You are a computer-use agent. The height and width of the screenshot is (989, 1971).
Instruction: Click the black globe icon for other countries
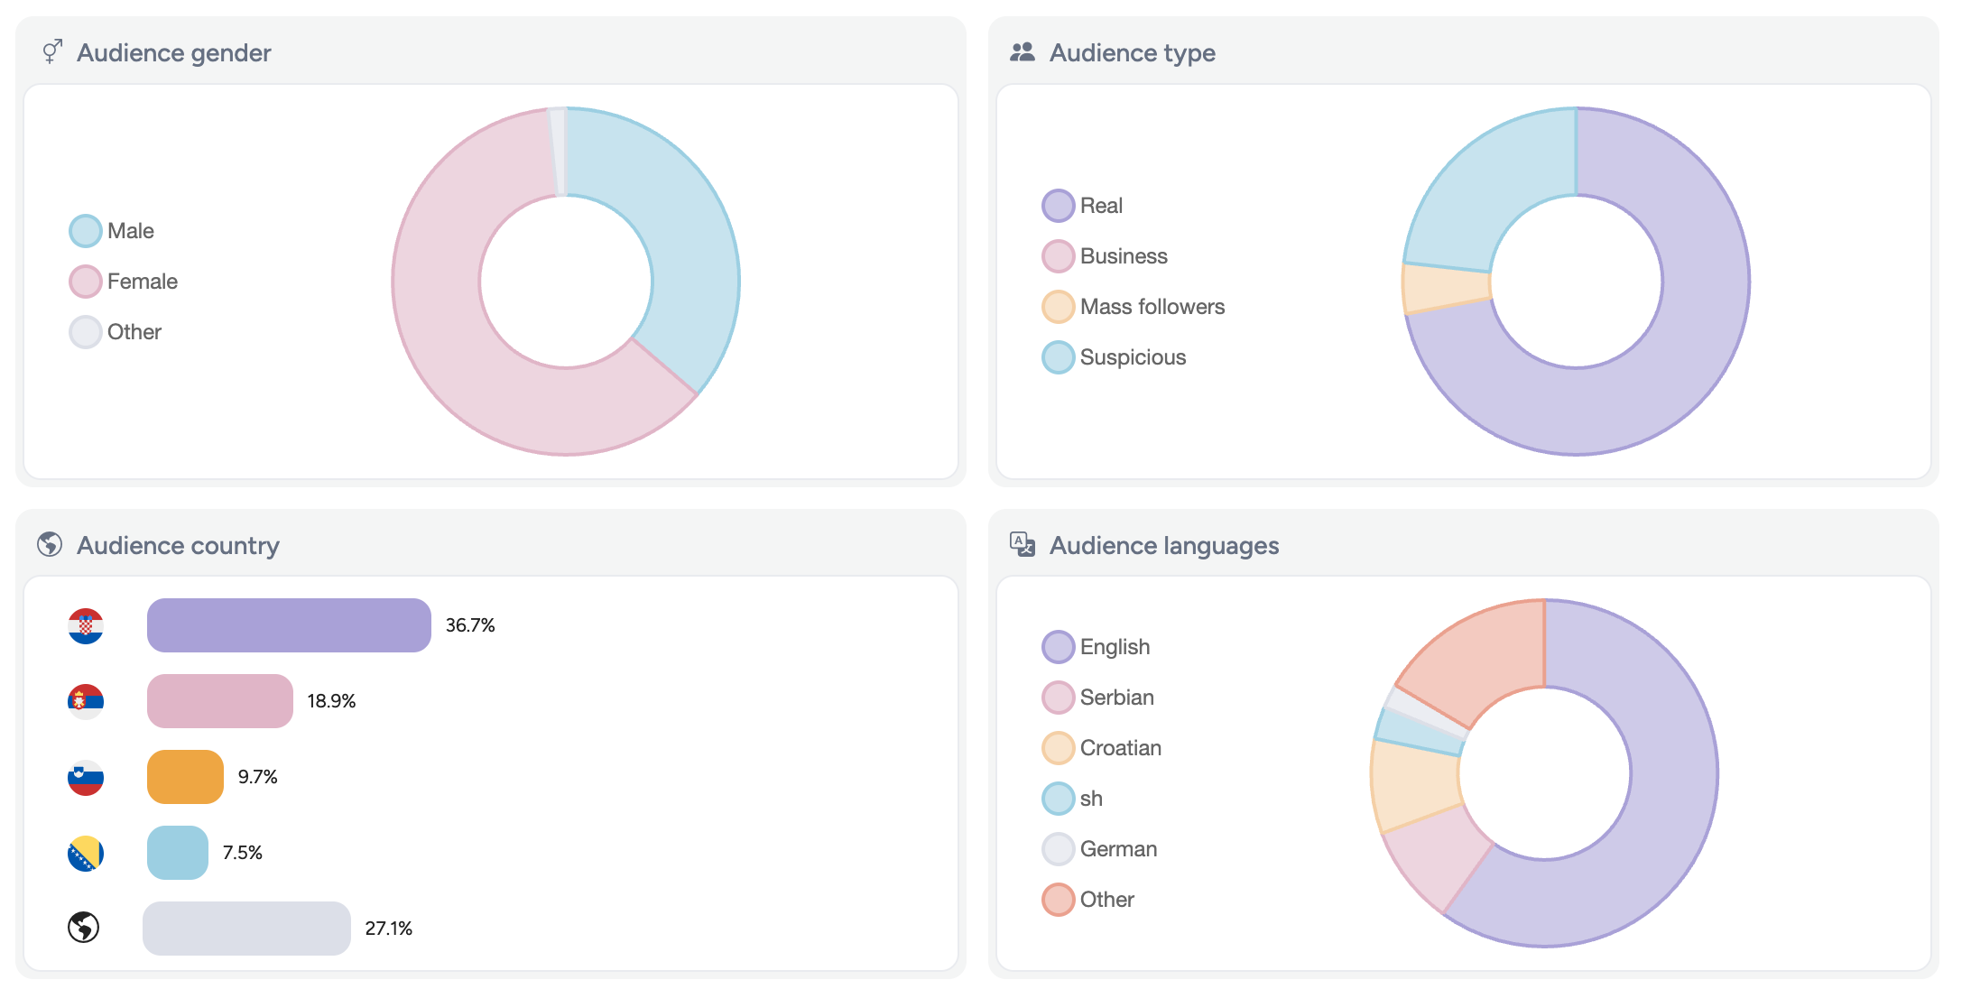84,927
